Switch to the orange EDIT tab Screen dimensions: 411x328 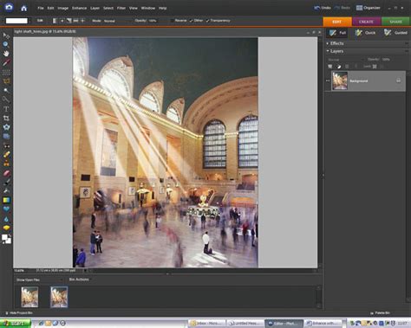tap(337, 22)
